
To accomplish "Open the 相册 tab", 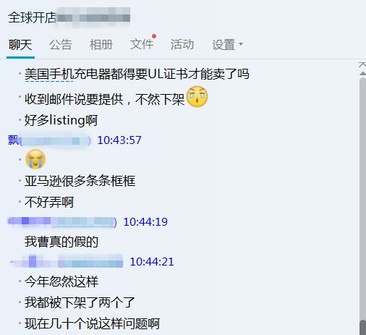I will (x=101, y=45).
